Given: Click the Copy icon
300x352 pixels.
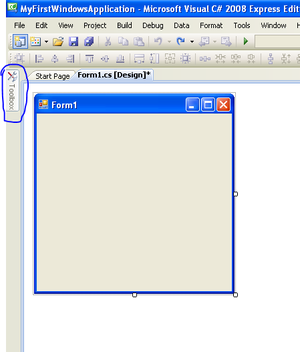Looking at the screenshot, I should point(124,41).
